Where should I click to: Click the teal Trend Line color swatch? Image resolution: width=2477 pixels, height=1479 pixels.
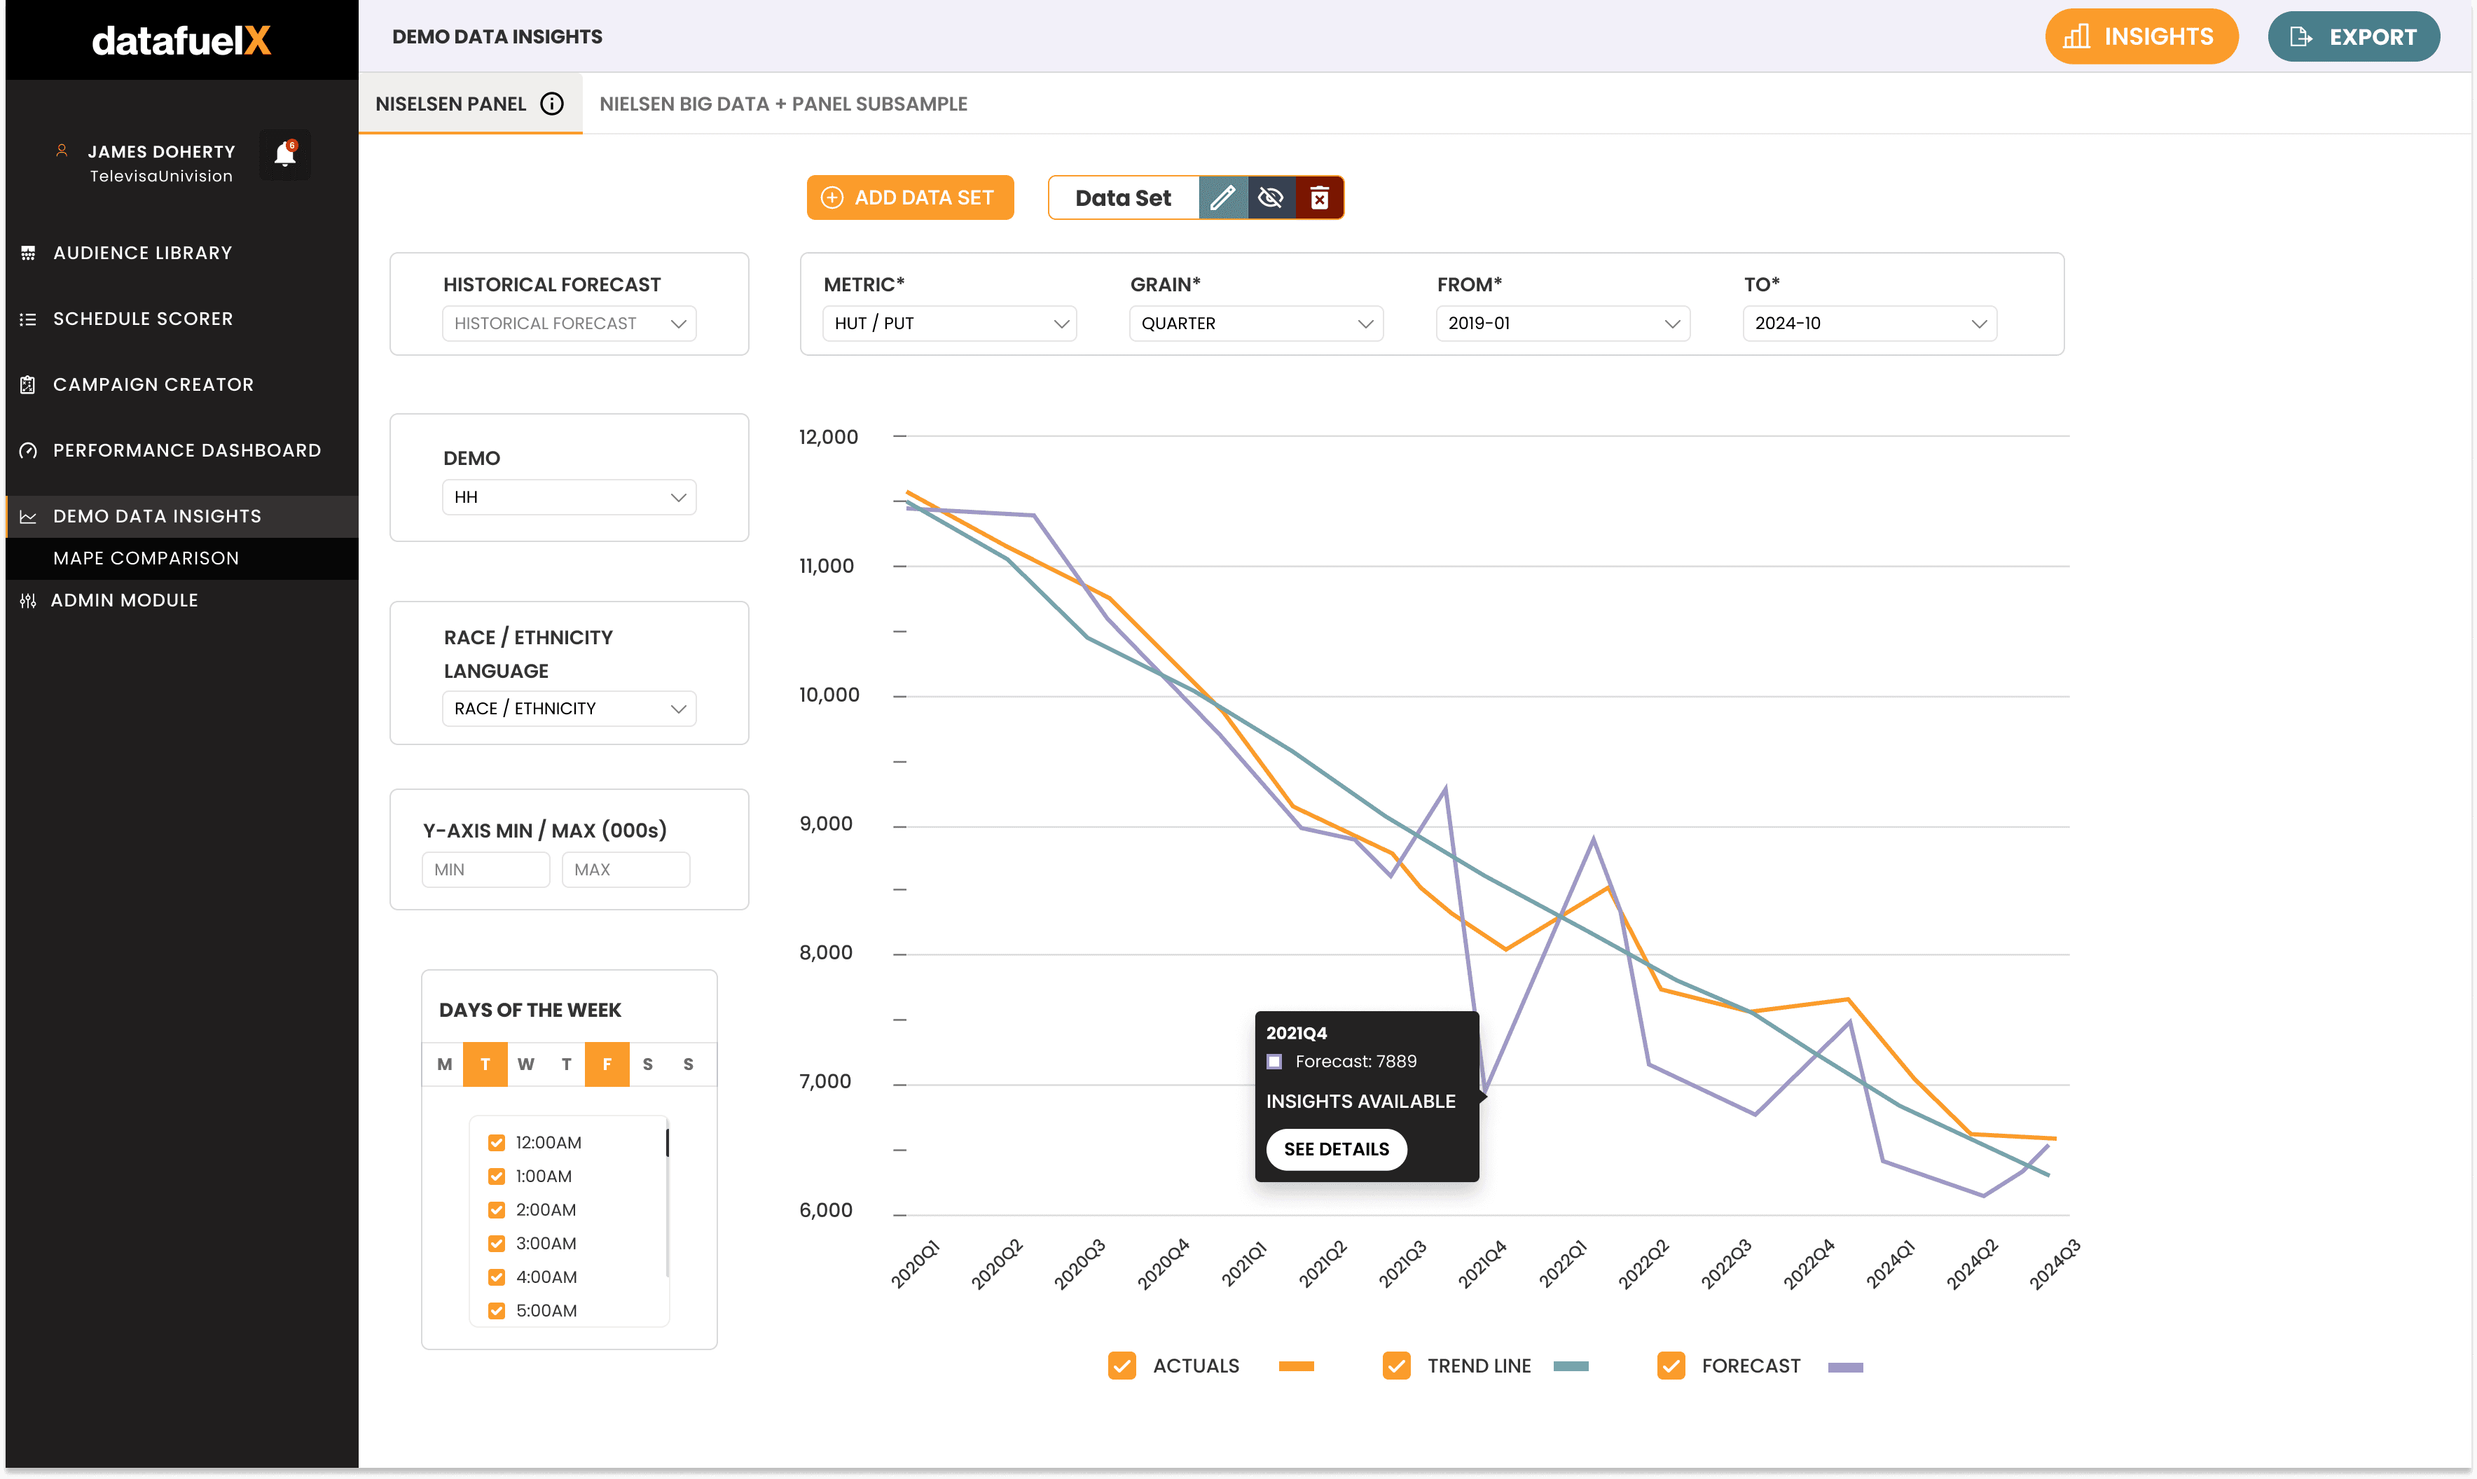pos(1571,1366)
